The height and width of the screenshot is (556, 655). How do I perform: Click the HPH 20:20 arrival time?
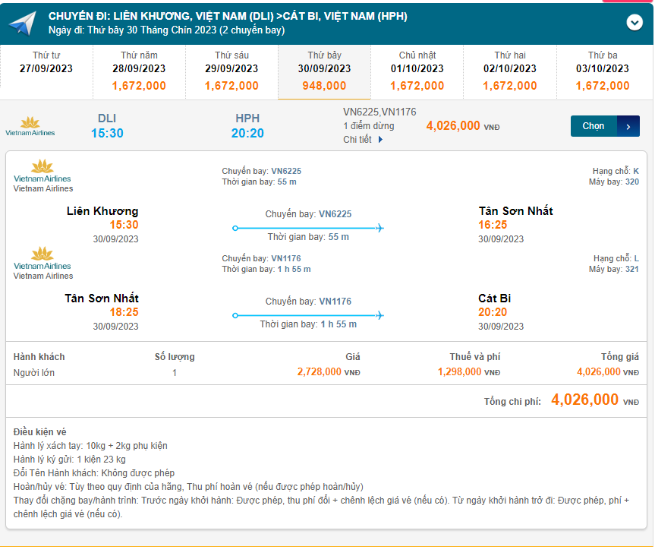click(247, 133)
